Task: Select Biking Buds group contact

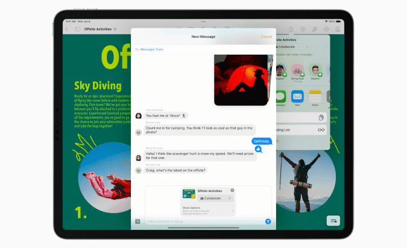Action: tap(297, 70)
